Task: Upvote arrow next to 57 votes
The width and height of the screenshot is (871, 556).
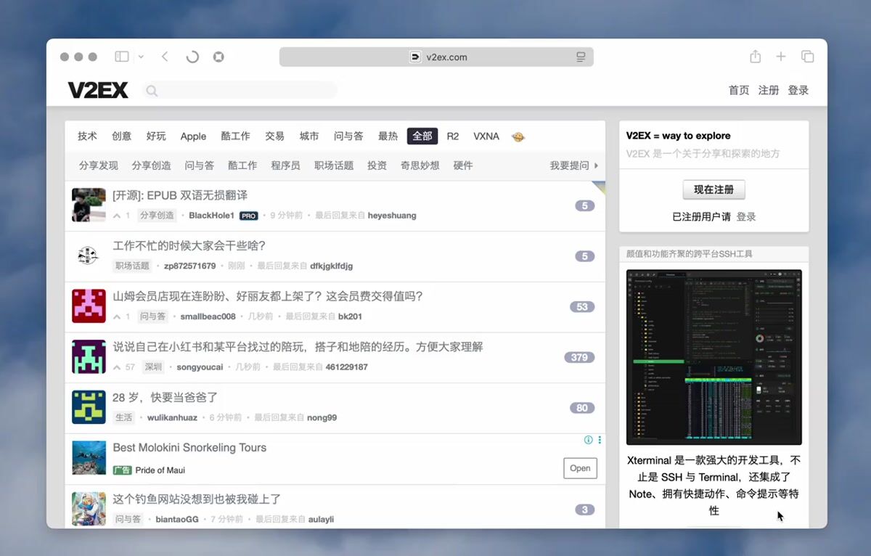Action: click(x=117, y=367)
